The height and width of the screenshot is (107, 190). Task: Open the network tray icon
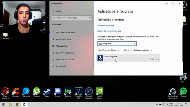[164, 104]
